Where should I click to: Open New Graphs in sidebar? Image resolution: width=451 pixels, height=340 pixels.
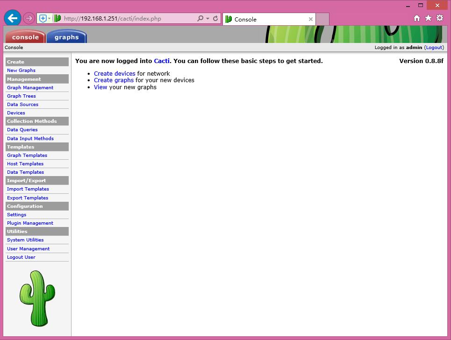click(x=21, y=71)
